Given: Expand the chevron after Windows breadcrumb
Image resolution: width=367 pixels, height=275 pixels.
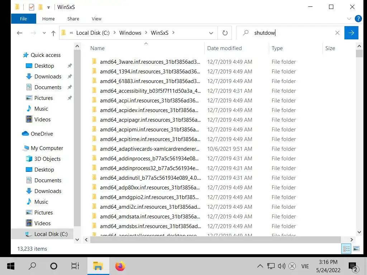Looking at the screenshot, I should [x=146, y=33].
